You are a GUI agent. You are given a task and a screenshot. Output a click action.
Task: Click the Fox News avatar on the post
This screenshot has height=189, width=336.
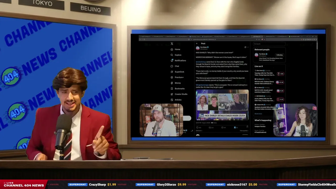point(198,48)
